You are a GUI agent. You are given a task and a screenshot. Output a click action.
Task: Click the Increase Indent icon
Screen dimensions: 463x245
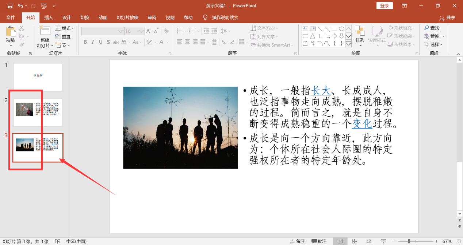[x=214, y=31]
